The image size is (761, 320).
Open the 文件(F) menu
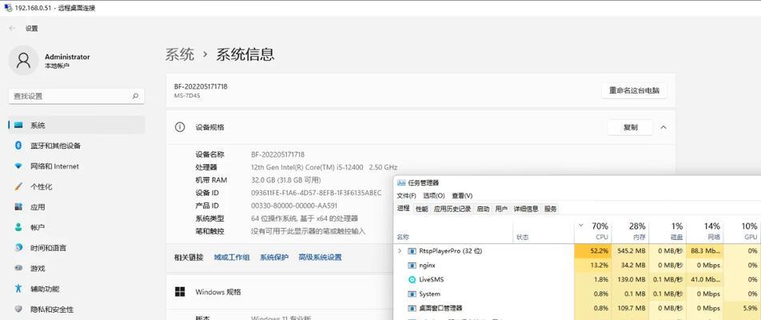pos(406,196)
